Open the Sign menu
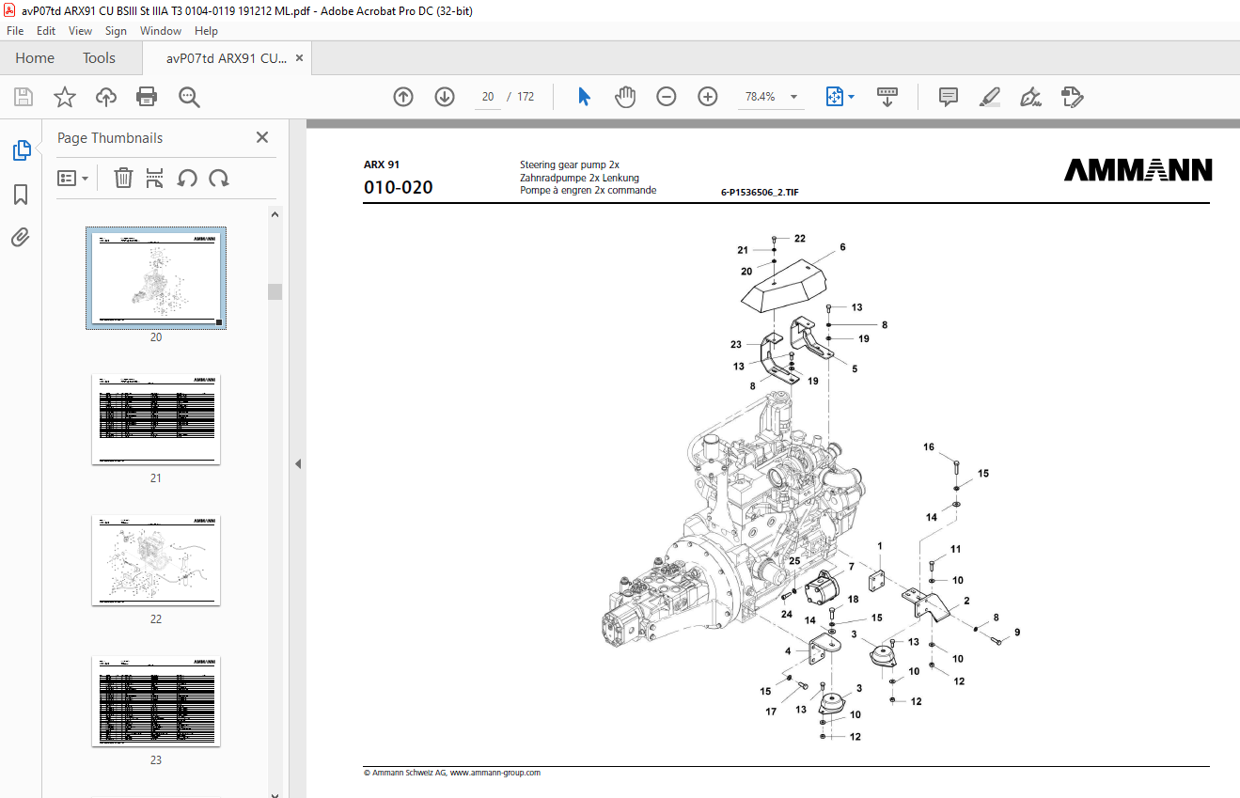The width and height of the screenshot is (1240, 798). pos(116,31)
